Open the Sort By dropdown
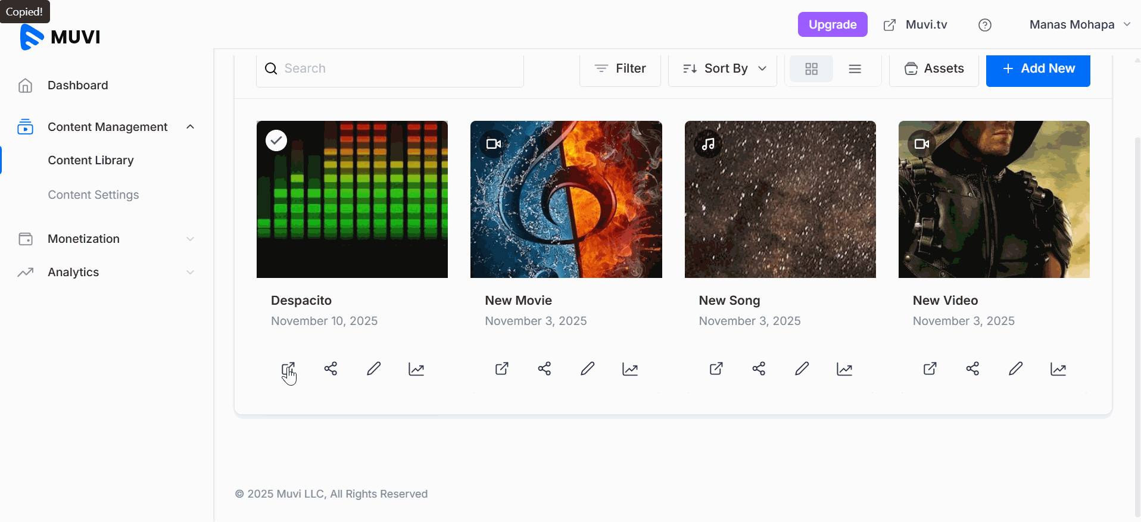The image size is (1141, 522). coord(723,69)
